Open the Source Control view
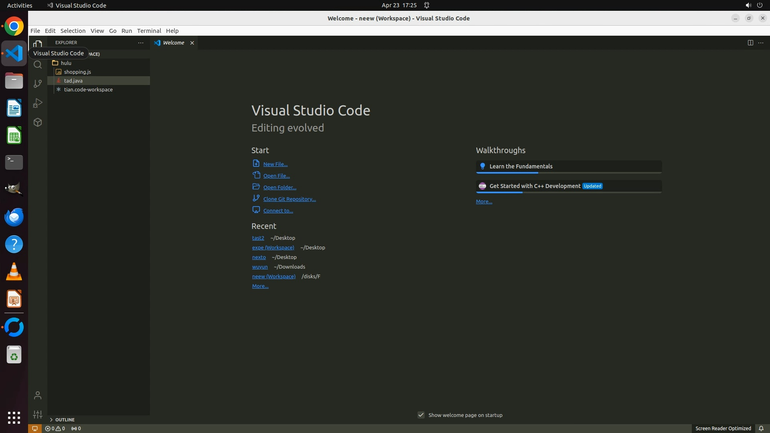 [38, 83]
